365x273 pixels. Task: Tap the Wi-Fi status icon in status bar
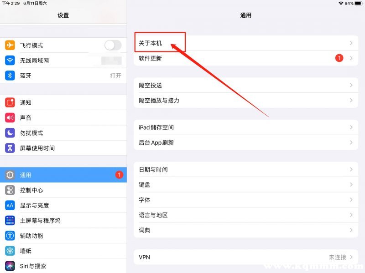tap(341, 3)
